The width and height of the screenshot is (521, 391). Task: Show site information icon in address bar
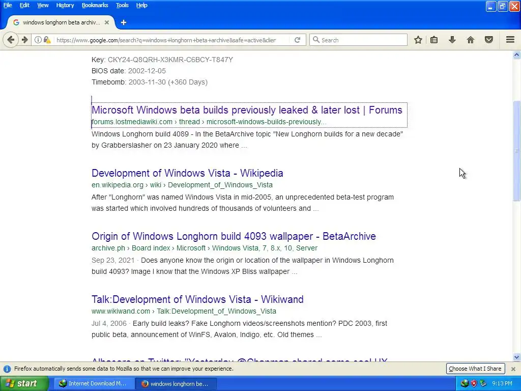[38, 40]
